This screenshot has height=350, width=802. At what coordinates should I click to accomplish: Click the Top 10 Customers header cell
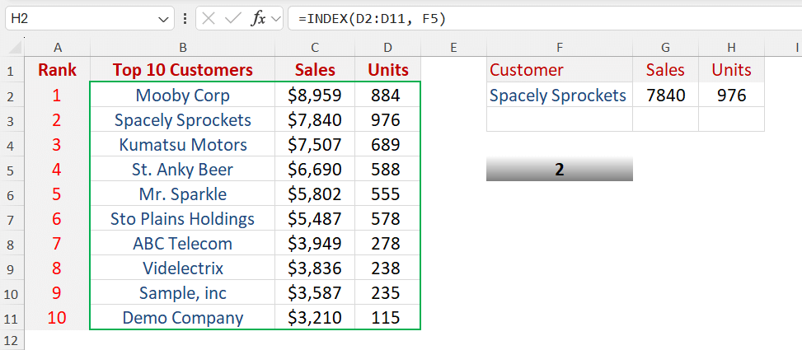click(x=182, y=70)
